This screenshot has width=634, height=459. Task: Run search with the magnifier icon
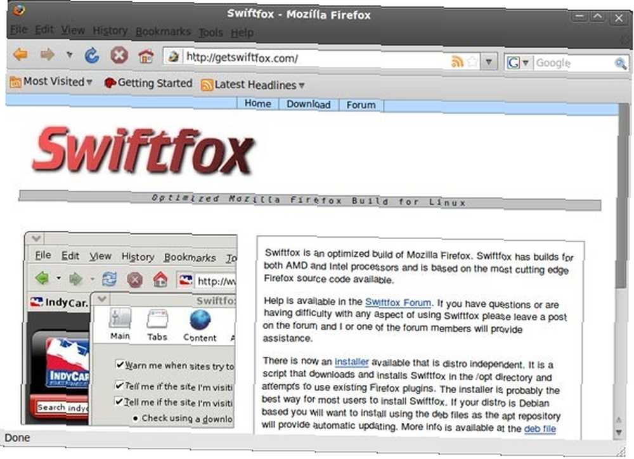tap(620, 63)
